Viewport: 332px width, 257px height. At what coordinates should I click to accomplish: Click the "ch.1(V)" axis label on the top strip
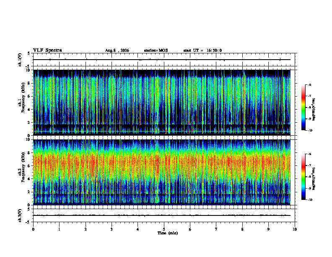(20, 60)
